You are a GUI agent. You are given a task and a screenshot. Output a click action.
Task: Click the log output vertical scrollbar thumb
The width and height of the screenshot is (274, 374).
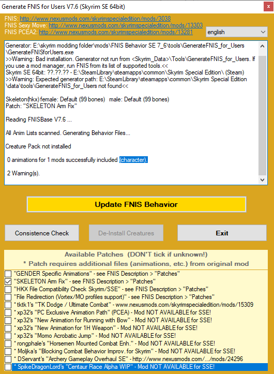[x=262, y=116]
